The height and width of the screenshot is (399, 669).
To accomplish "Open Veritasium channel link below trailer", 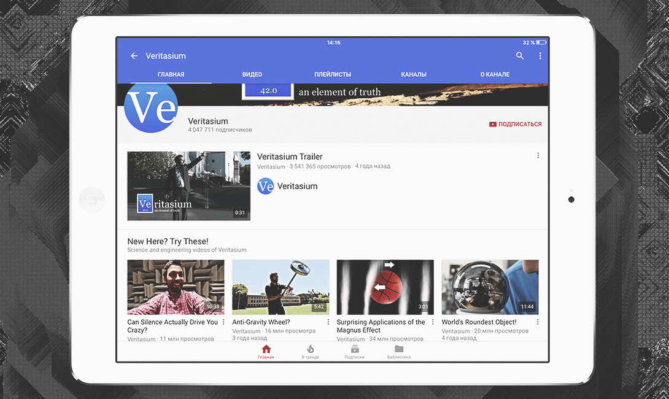I will 298,186.
